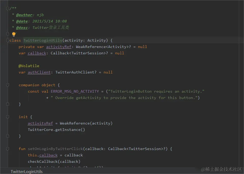Screen dimensions: 244x174
Task: Click the author name njb
Action: click(40, 15)
